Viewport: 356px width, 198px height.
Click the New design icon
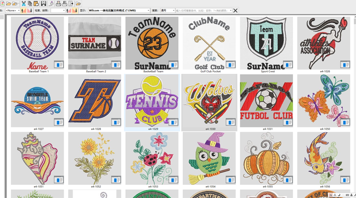[x=2, y=4]
